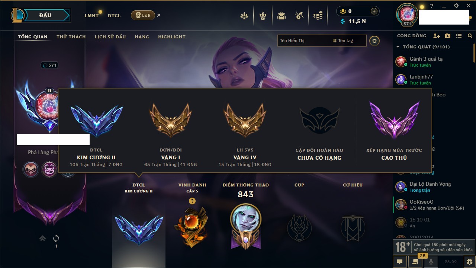This screenshot has height=268, width=476.
Task: Click the social search magnifier icon
Action: tap(470, 36)
